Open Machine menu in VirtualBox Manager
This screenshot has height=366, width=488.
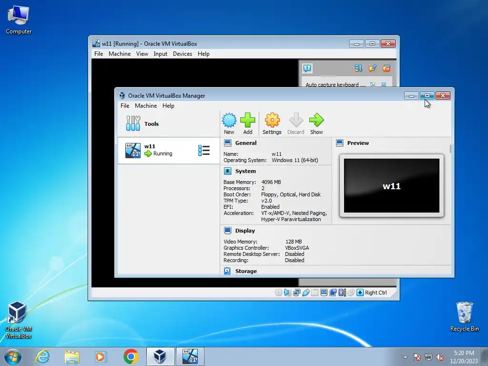pos(146,106)
